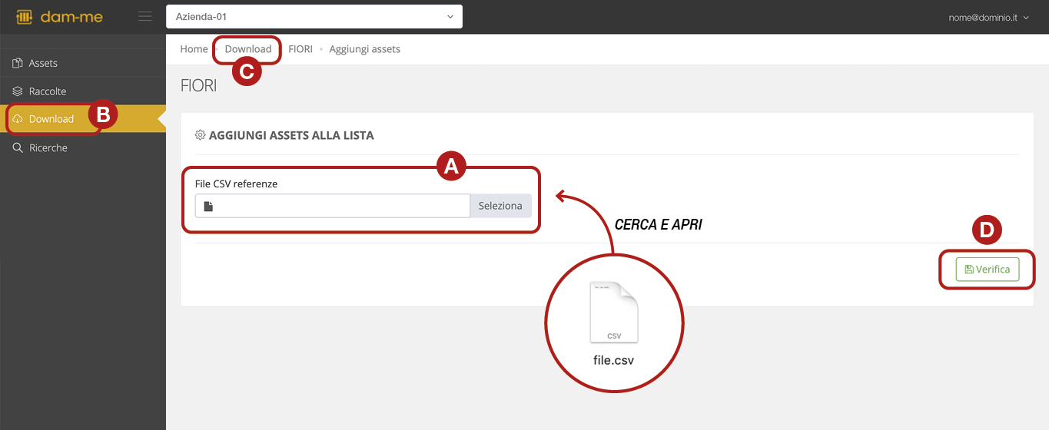Open the nome@dominio.it user menu
1049x430 pixels.
pos(988,17)
